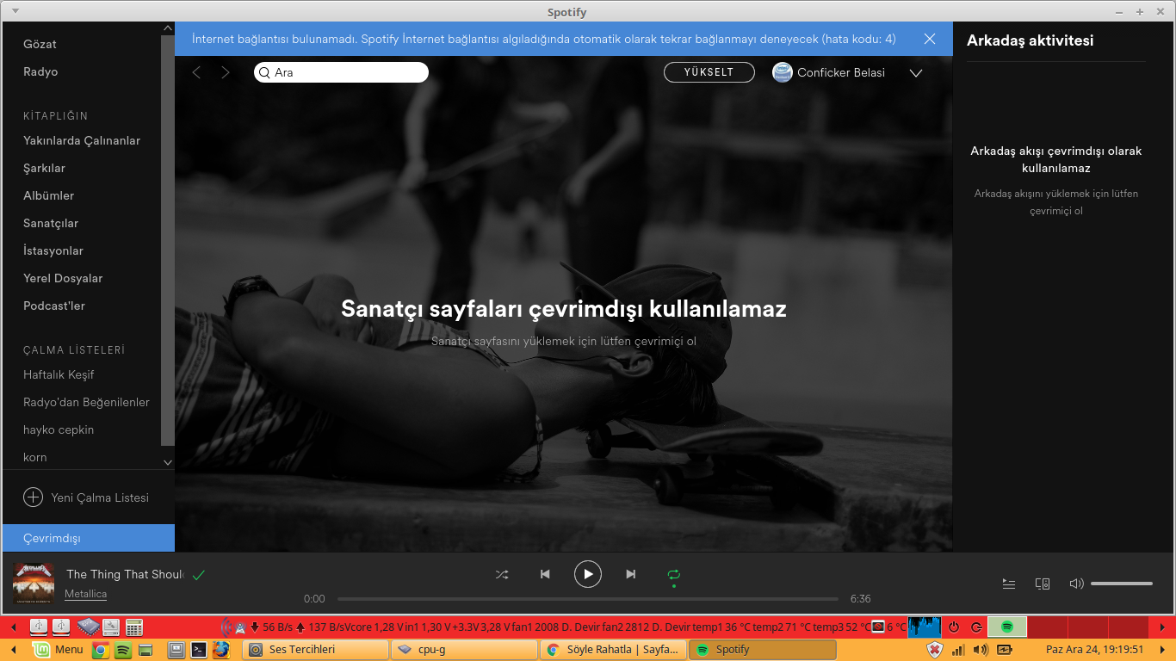Screen dimensions: 1176x661
Task: Adjust the Spotify volume slider
Action: pos(1122,584)
